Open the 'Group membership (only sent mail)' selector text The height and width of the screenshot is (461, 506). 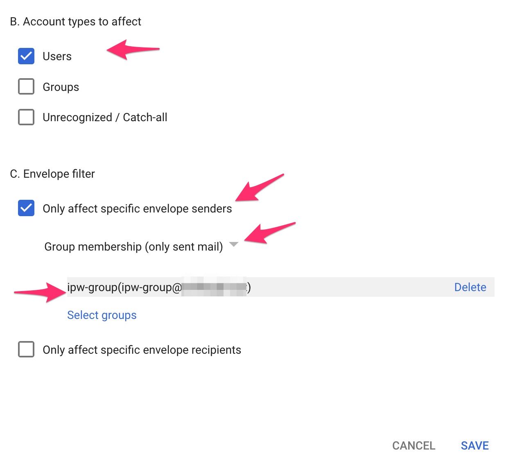(x=133, y=247)
